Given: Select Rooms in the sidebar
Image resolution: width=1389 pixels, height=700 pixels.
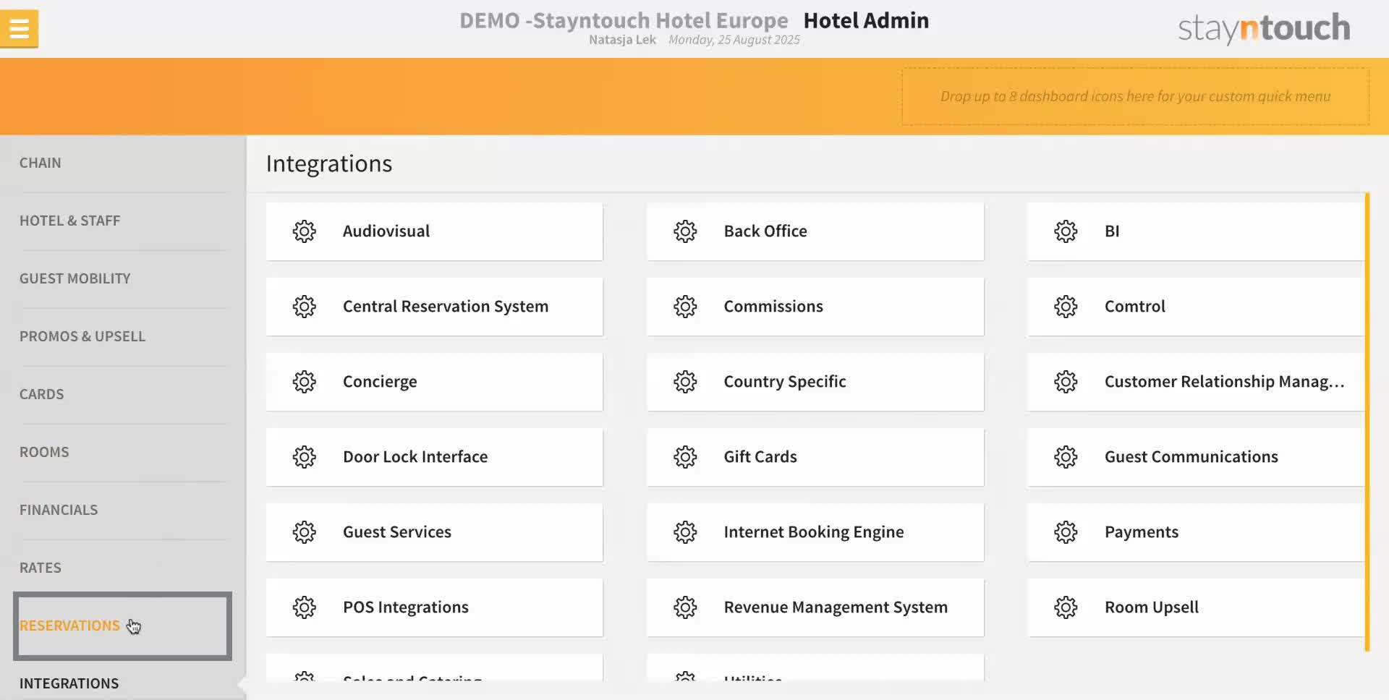Looking at the screenshot, I should pos(44,452).
